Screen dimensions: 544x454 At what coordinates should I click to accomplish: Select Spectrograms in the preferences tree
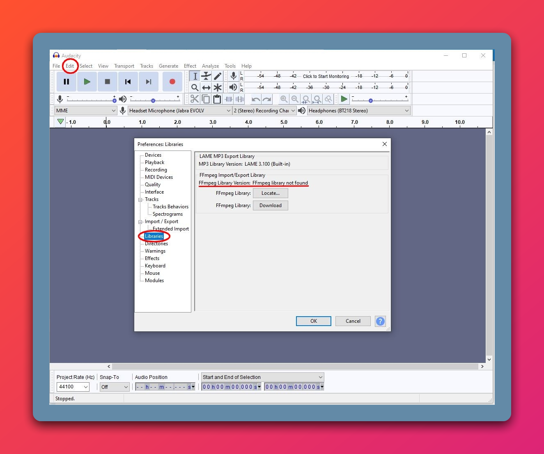168,214
